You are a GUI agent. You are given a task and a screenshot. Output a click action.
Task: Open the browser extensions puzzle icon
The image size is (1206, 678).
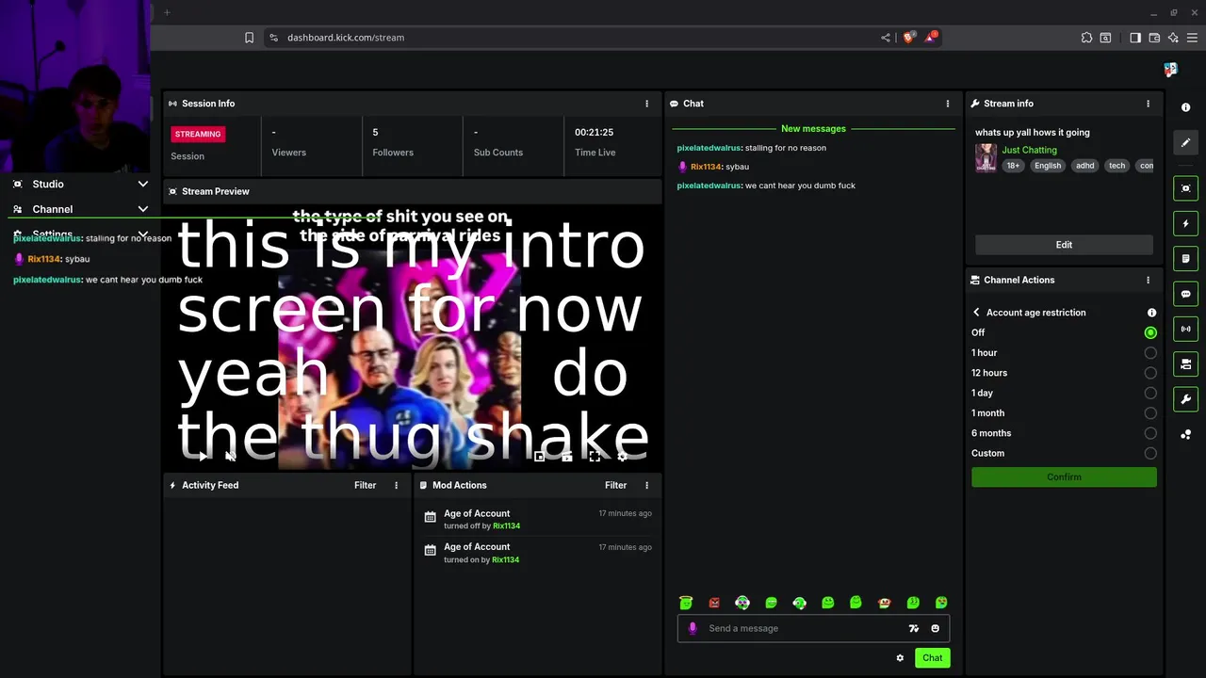pyautogui.click(x=1086, y=38)
